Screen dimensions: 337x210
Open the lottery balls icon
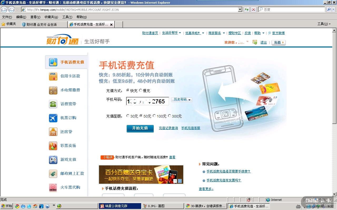click(x=53, y=146)
